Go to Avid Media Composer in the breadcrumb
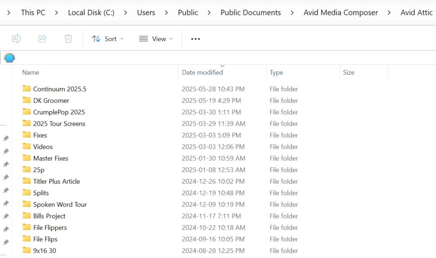 tap(341, 12)
